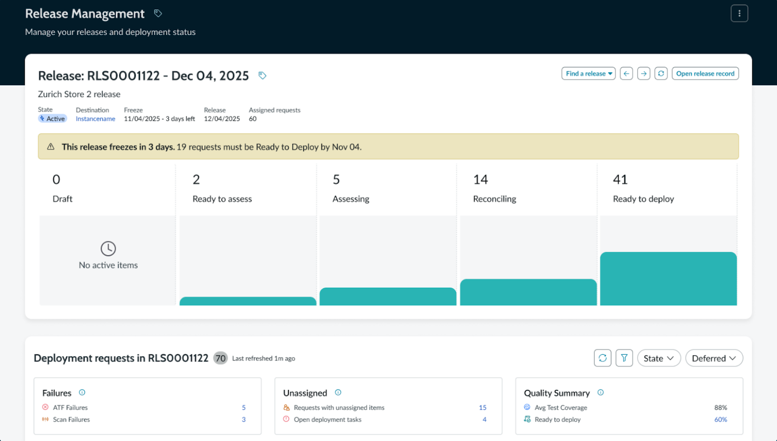Viewport: 777px width, 441px height.
Task: Open the State dropdown
Action: coord(659,358)
